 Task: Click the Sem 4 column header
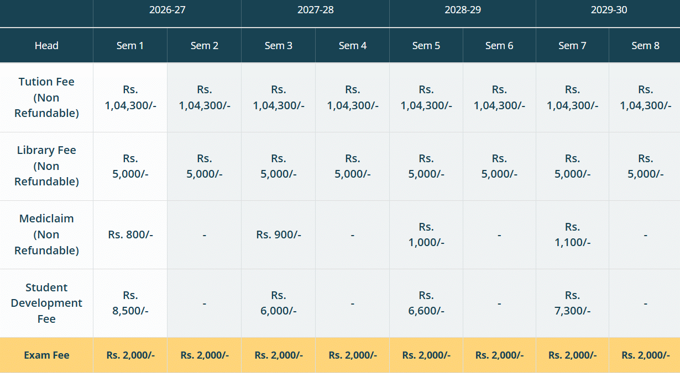352,46
